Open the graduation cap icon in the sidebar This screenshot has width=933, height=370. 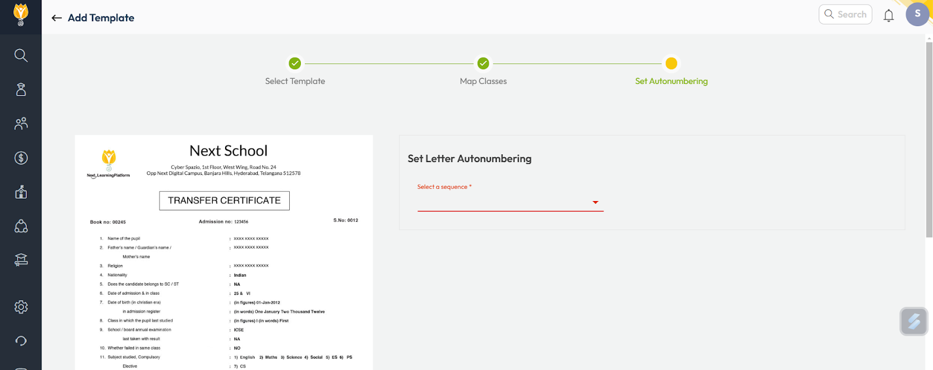21,260
